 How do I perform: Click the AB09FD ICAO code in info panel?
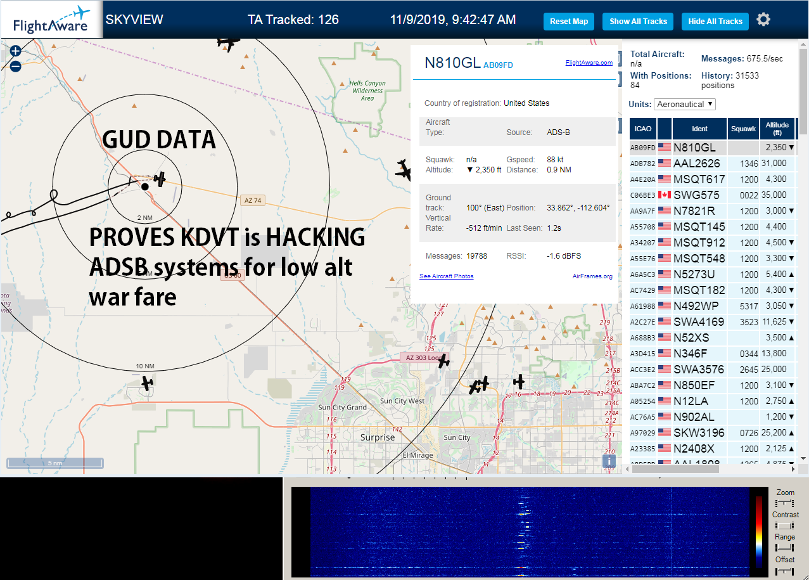point(498,65)
